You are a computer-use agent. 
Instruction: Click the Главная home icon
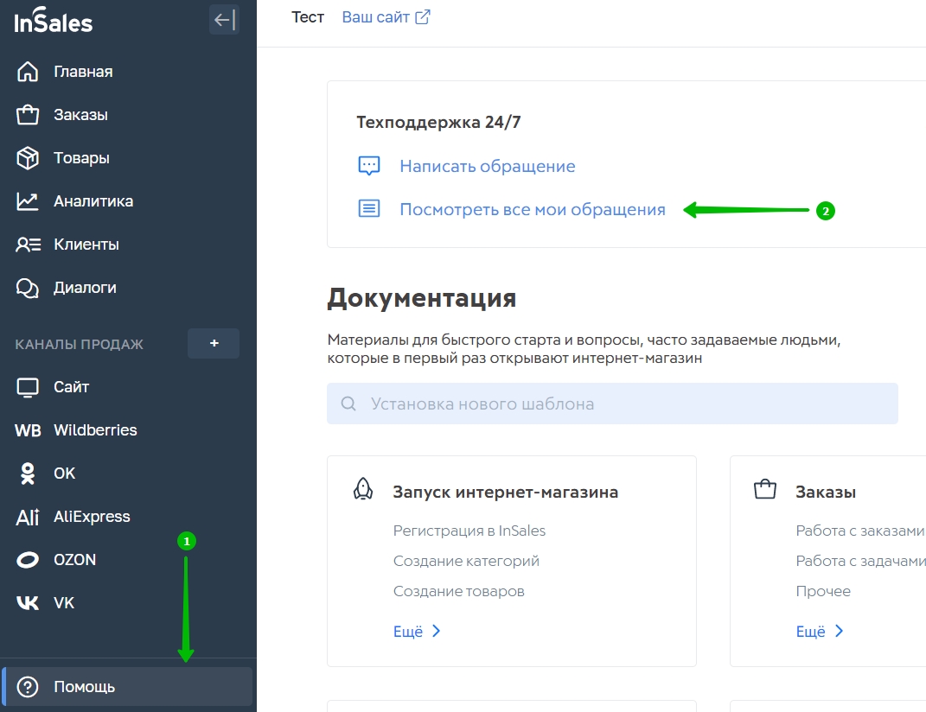[x=27, y=72]
